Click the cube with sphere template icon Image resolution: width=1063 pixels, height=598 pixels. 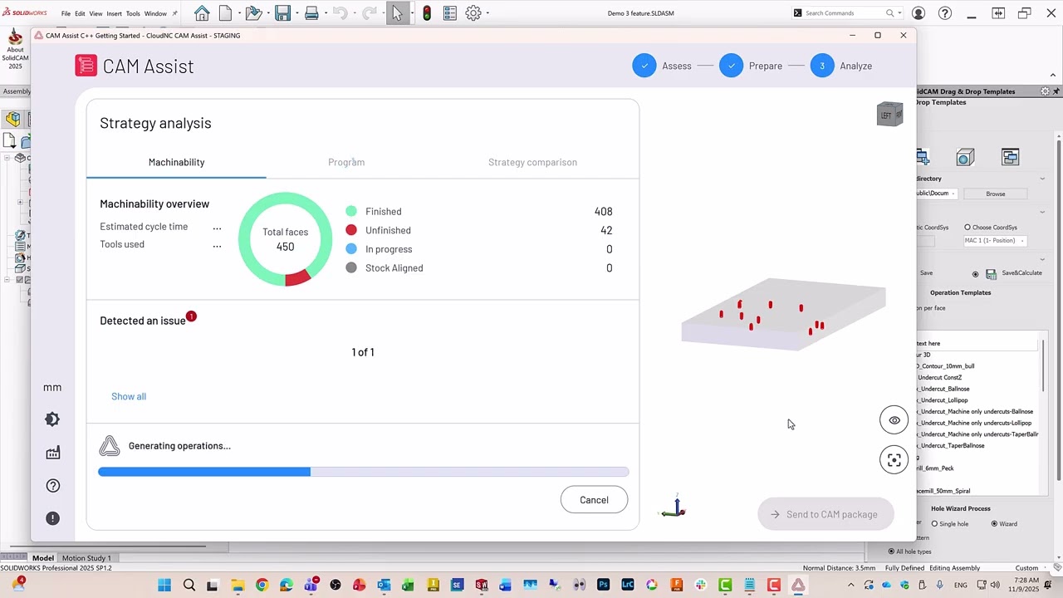click(x=965, y=157)
